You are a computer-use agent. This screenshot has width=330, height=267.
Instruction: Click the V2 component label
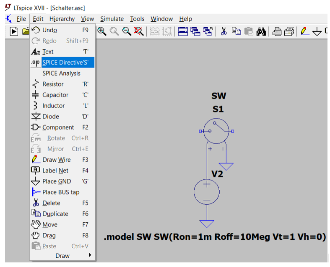click(x=217, y=174)
